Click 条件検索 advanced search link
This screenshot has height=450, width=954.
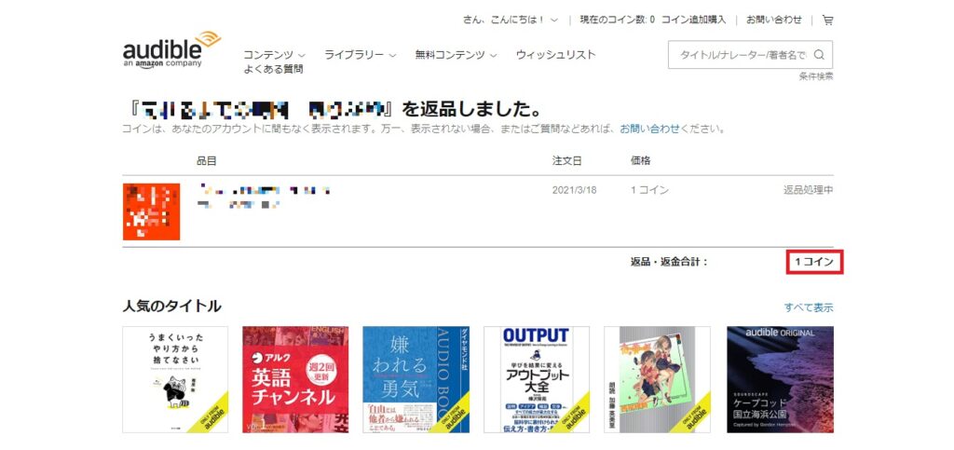(816, 76)
